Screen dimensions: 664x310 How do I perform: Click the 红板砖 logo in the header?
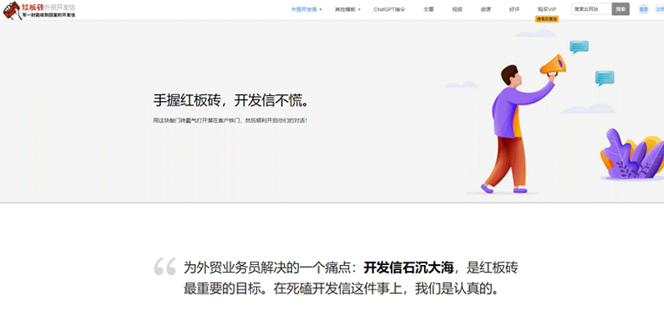click(x=39, y=9)
